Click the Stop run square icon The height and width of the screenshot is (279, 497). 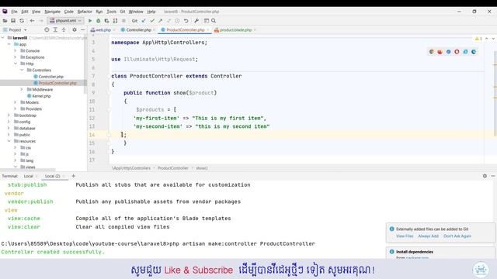[x=123, y=21]
